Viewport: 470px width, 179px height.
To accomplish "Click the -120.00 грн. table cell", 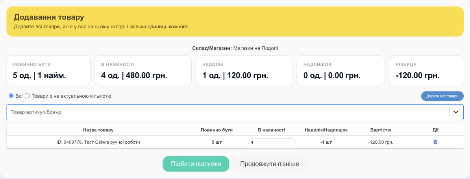I will (x=381, y=142).
